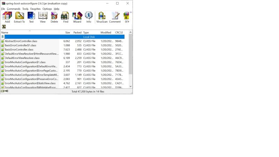Click the key icon in status bar
The width and height of the screenshot is (279, 157).
(x=6, y=91)
